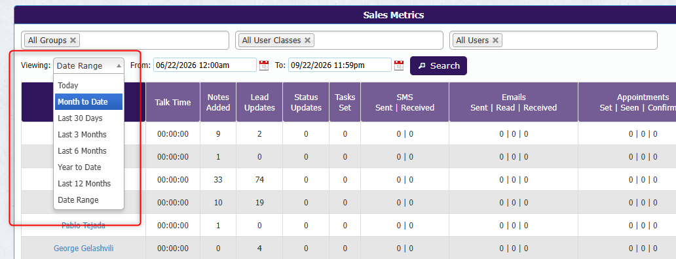Click Lead Updates value 74
Image resolution: width=676 pixels, height=259 pixels.
(x=259, y=179)
